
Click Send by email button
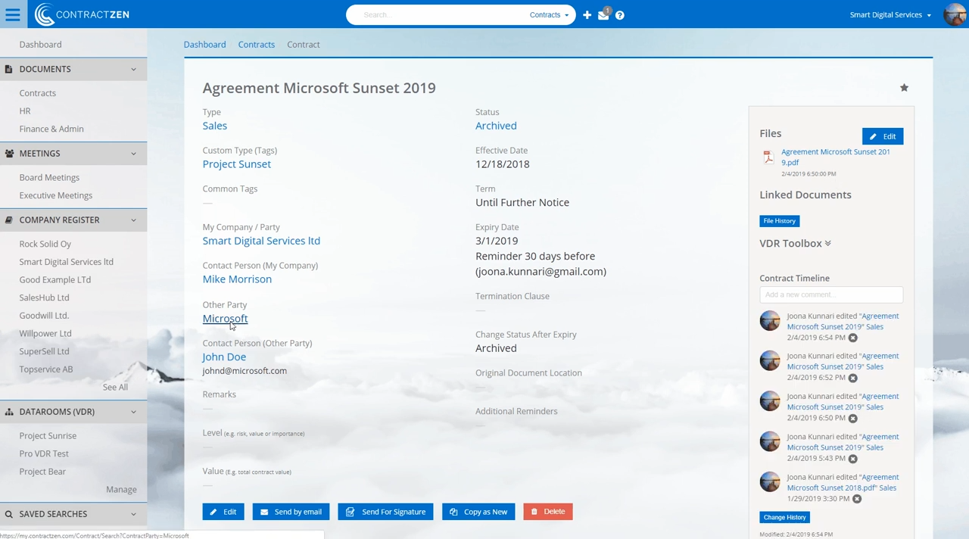tap(291, 512)
